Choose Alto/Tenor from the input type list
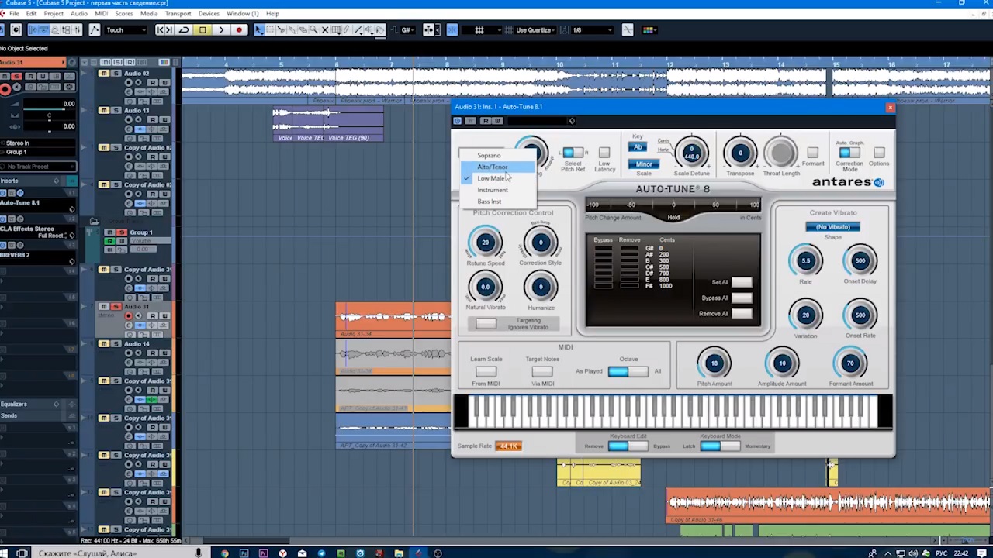 point(492,167)
